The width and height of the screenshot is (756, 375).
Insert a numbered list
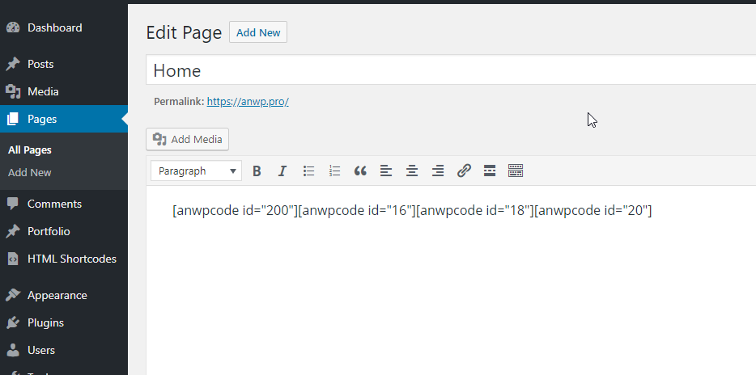pyautogui.click(x=334, y=171)
